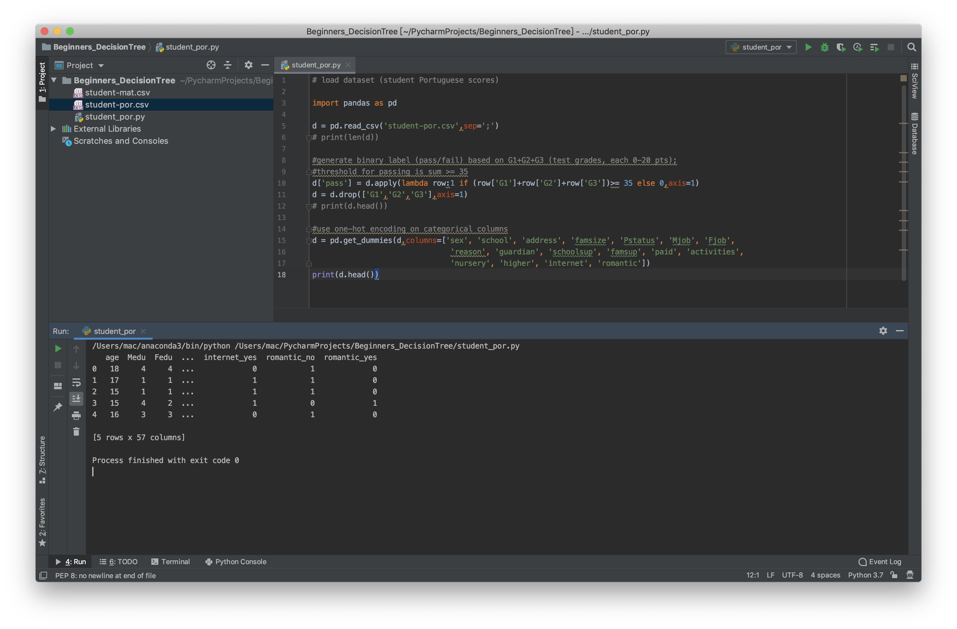The width and height of the screenshot is (957, 629).
Task: Click the inspector hector icon in status bar
Action: click(910, 575)
